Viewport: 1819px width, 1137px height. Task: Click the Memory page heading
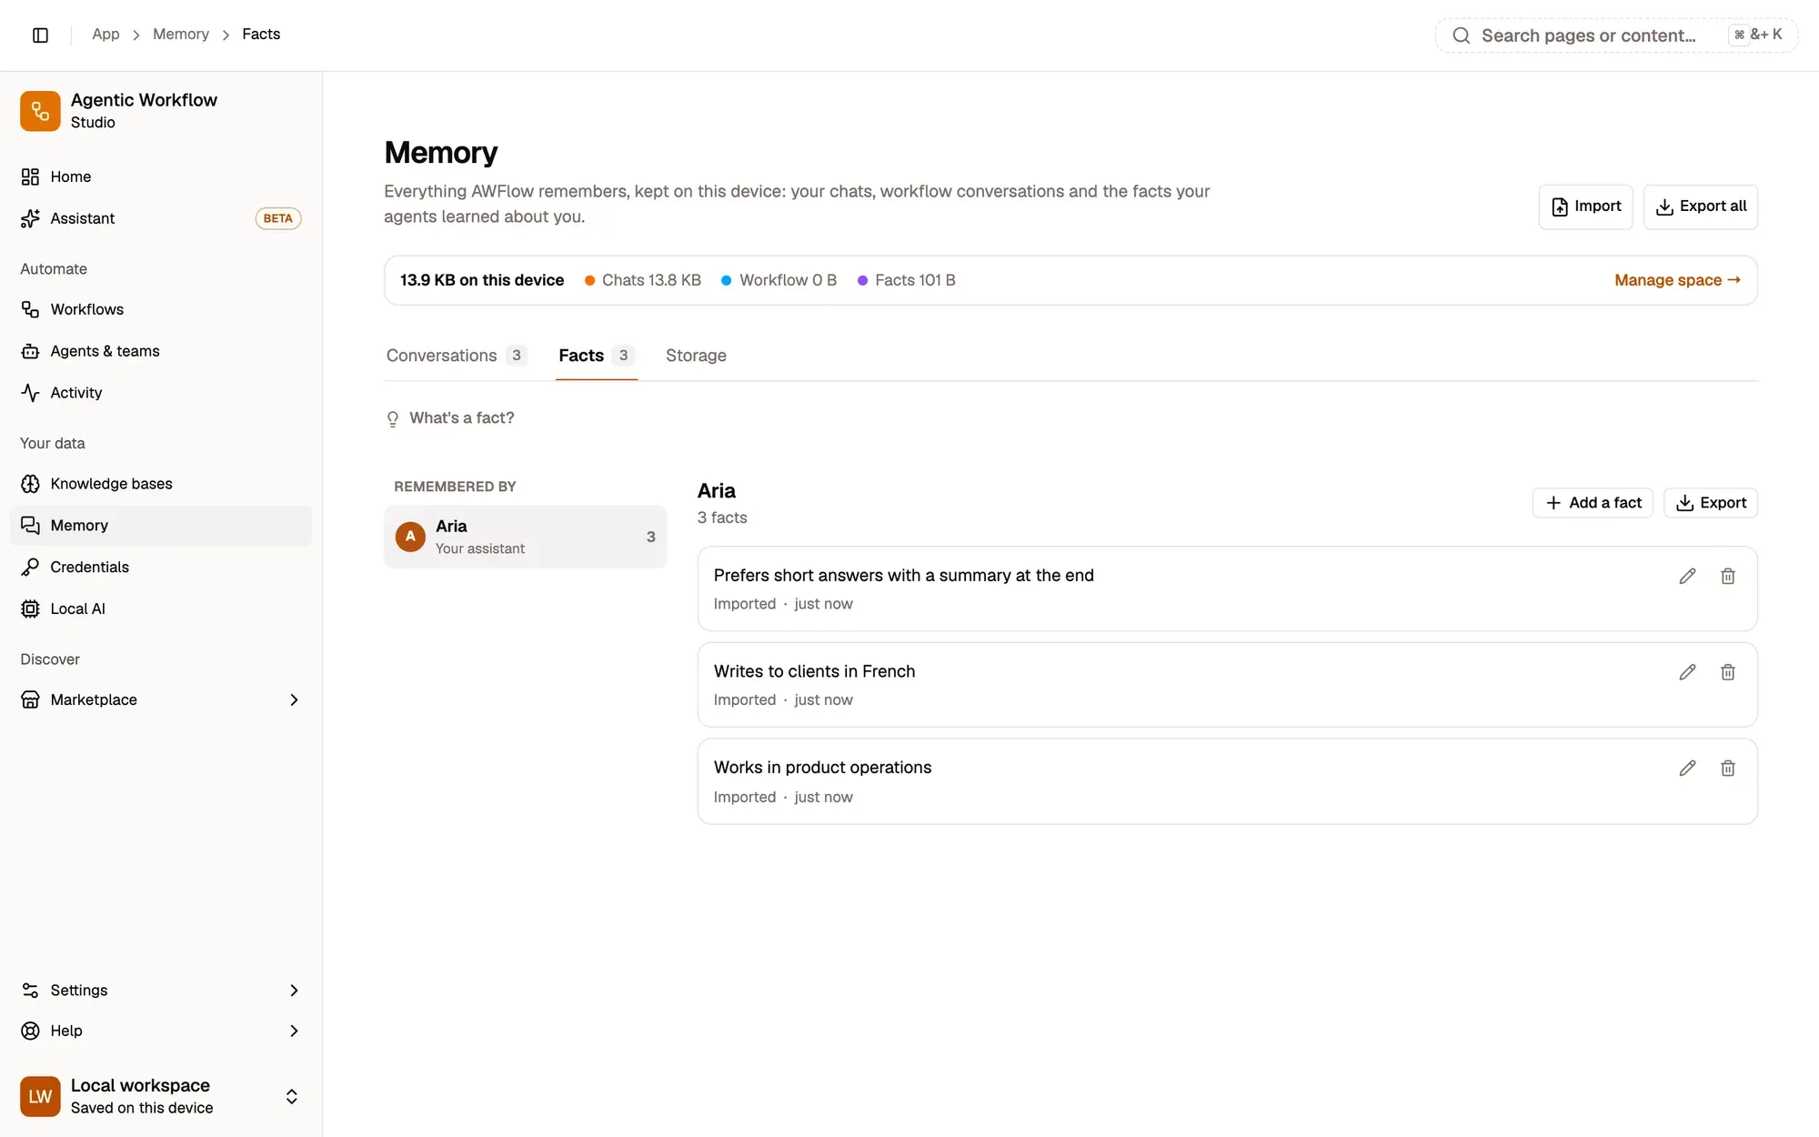440,152
